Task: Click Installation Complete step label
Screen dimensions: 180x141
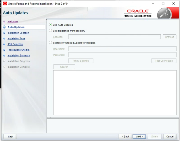Action: coord(19,67)
